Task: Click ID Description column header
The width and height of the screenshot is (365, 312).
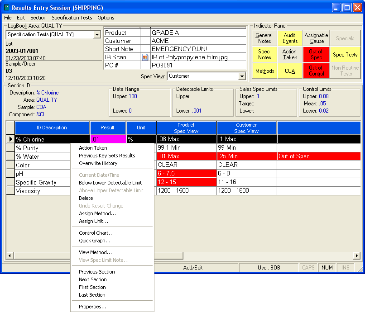Action: pyautogui.click(x=52, y=128)
